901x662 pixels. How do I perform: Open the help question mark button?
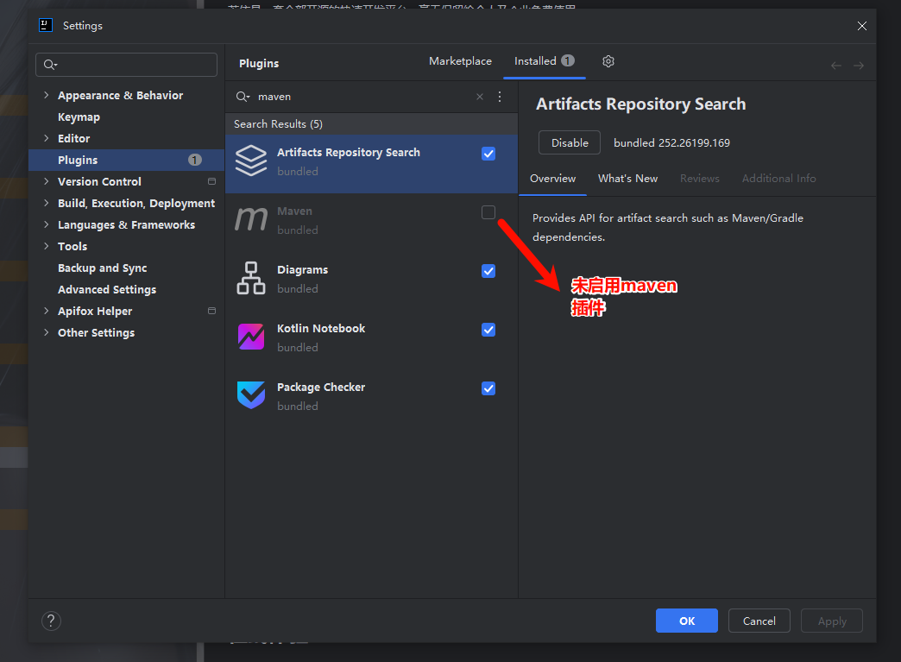51,621
